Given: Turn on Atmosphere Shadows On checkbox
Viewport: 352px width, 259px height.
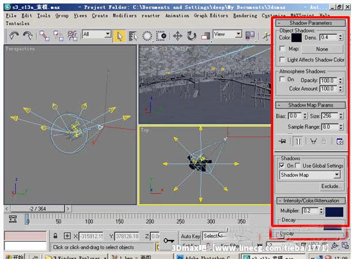Looking at the screenshot, I should click(282, 79).
